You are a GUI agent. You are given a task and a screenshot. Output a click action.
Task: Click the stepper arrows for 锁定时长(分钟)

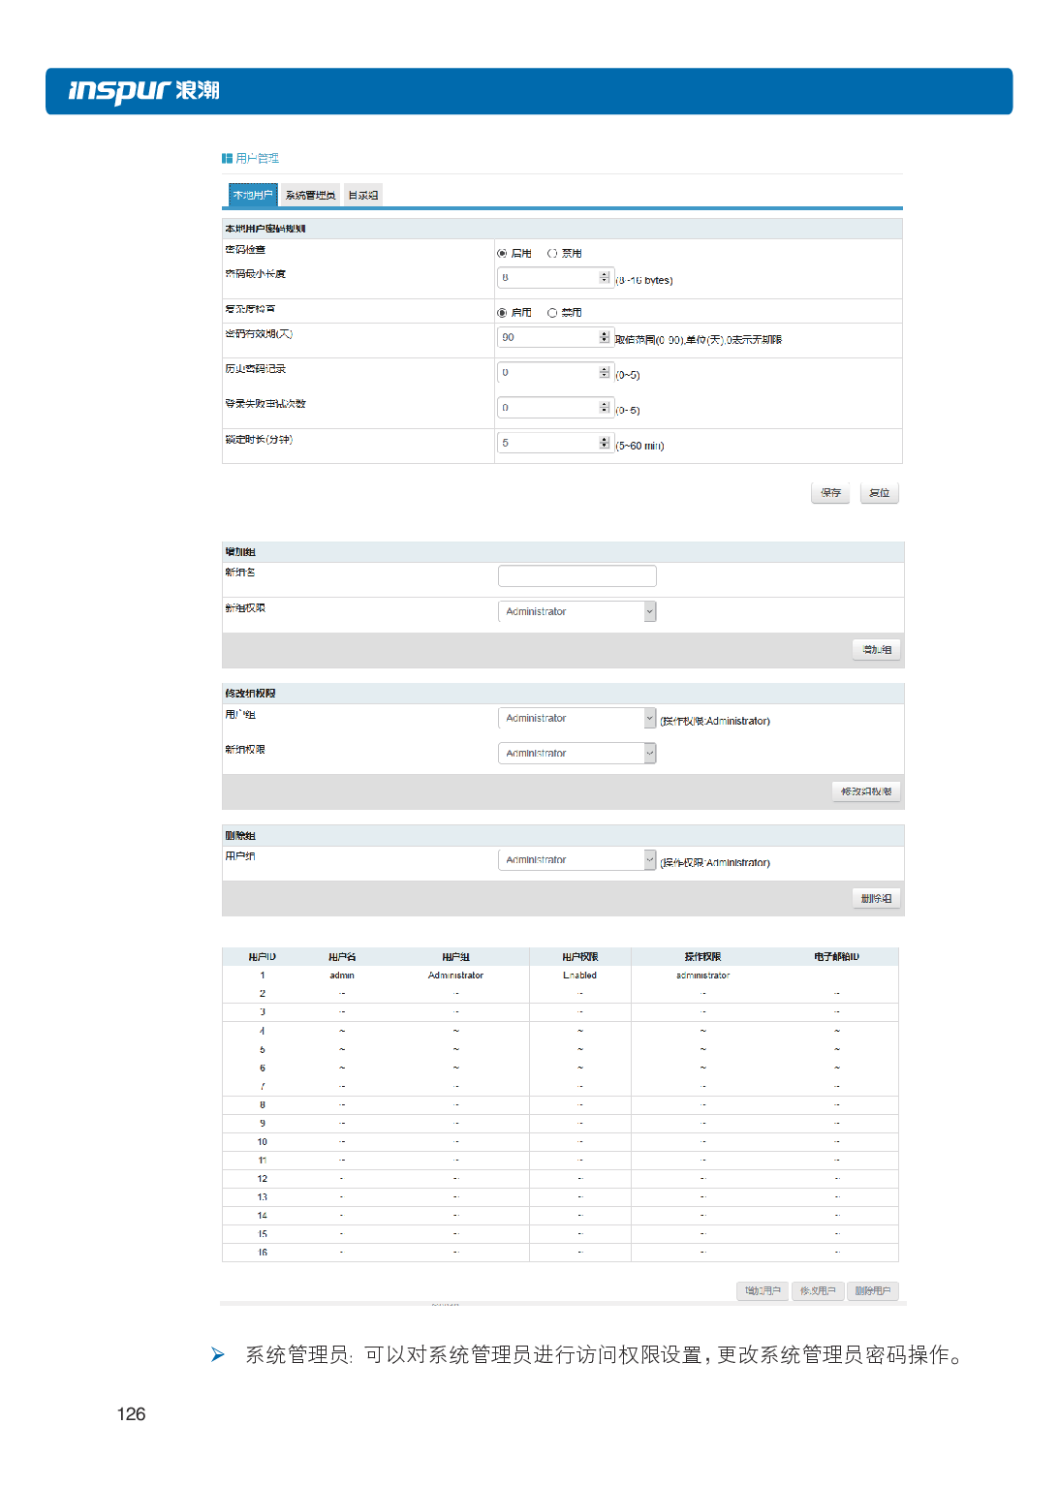coord(605,443)
